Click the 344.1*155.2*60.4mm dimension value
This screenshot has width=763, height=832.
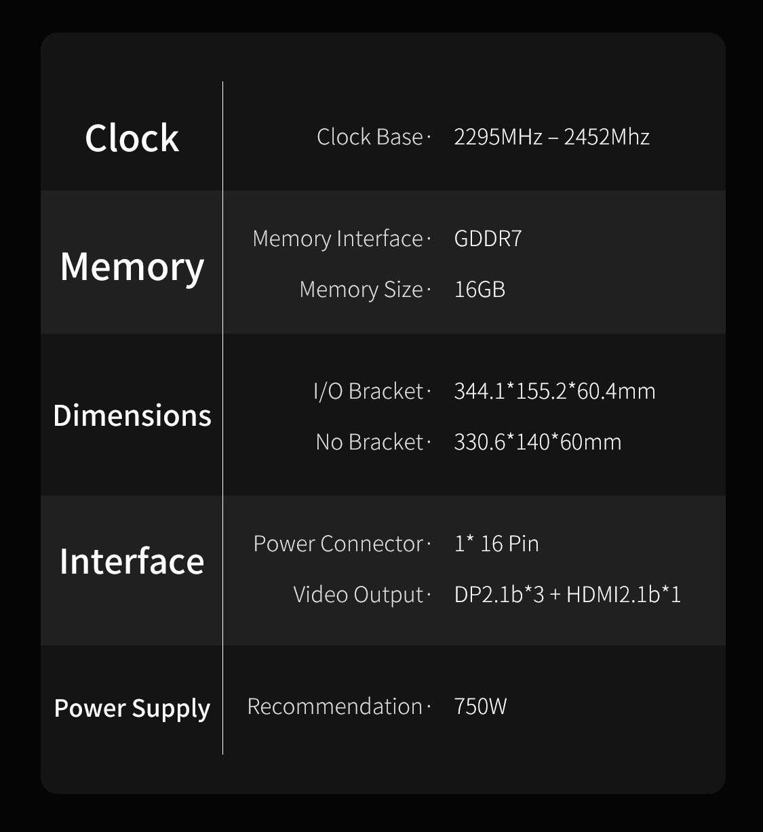coord(554,391)
